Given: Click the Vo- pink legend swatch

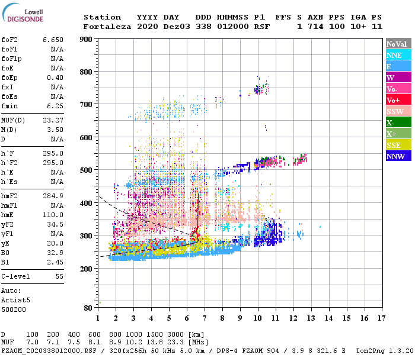Looking at the screenshot, I should tap(398, 89).
